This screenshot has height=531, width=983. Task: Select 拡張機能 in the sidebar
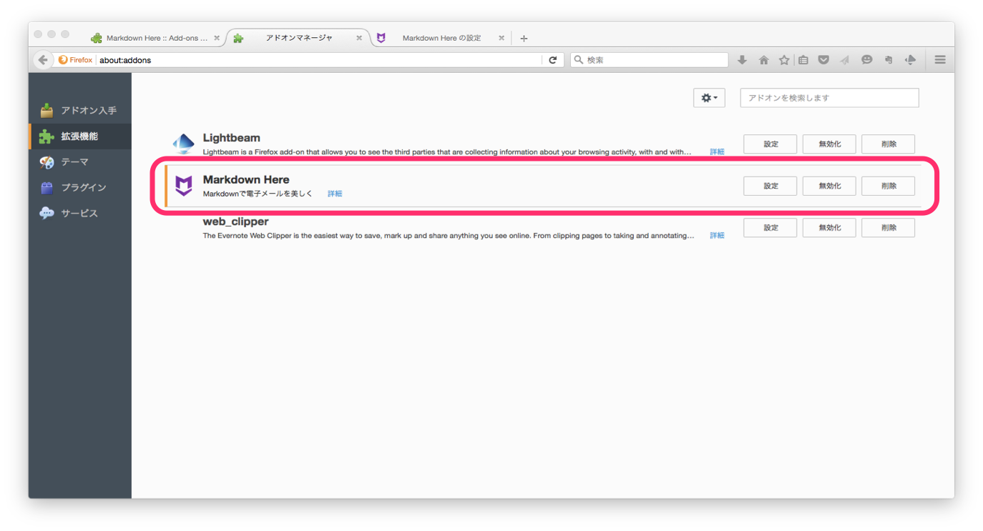(x=80, y=137)
